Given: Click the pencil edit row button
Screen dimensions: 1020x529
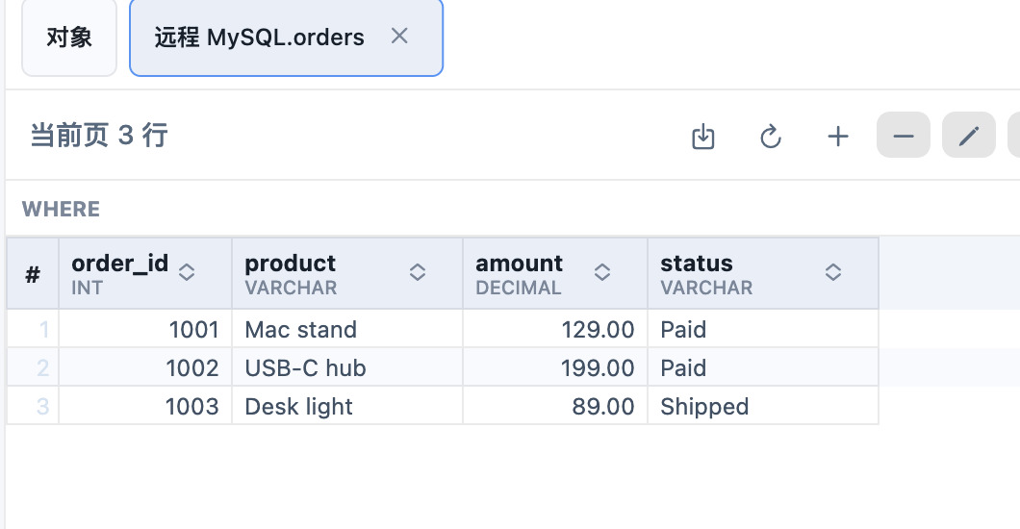Looking at the screenshot, I should [969, 135].
